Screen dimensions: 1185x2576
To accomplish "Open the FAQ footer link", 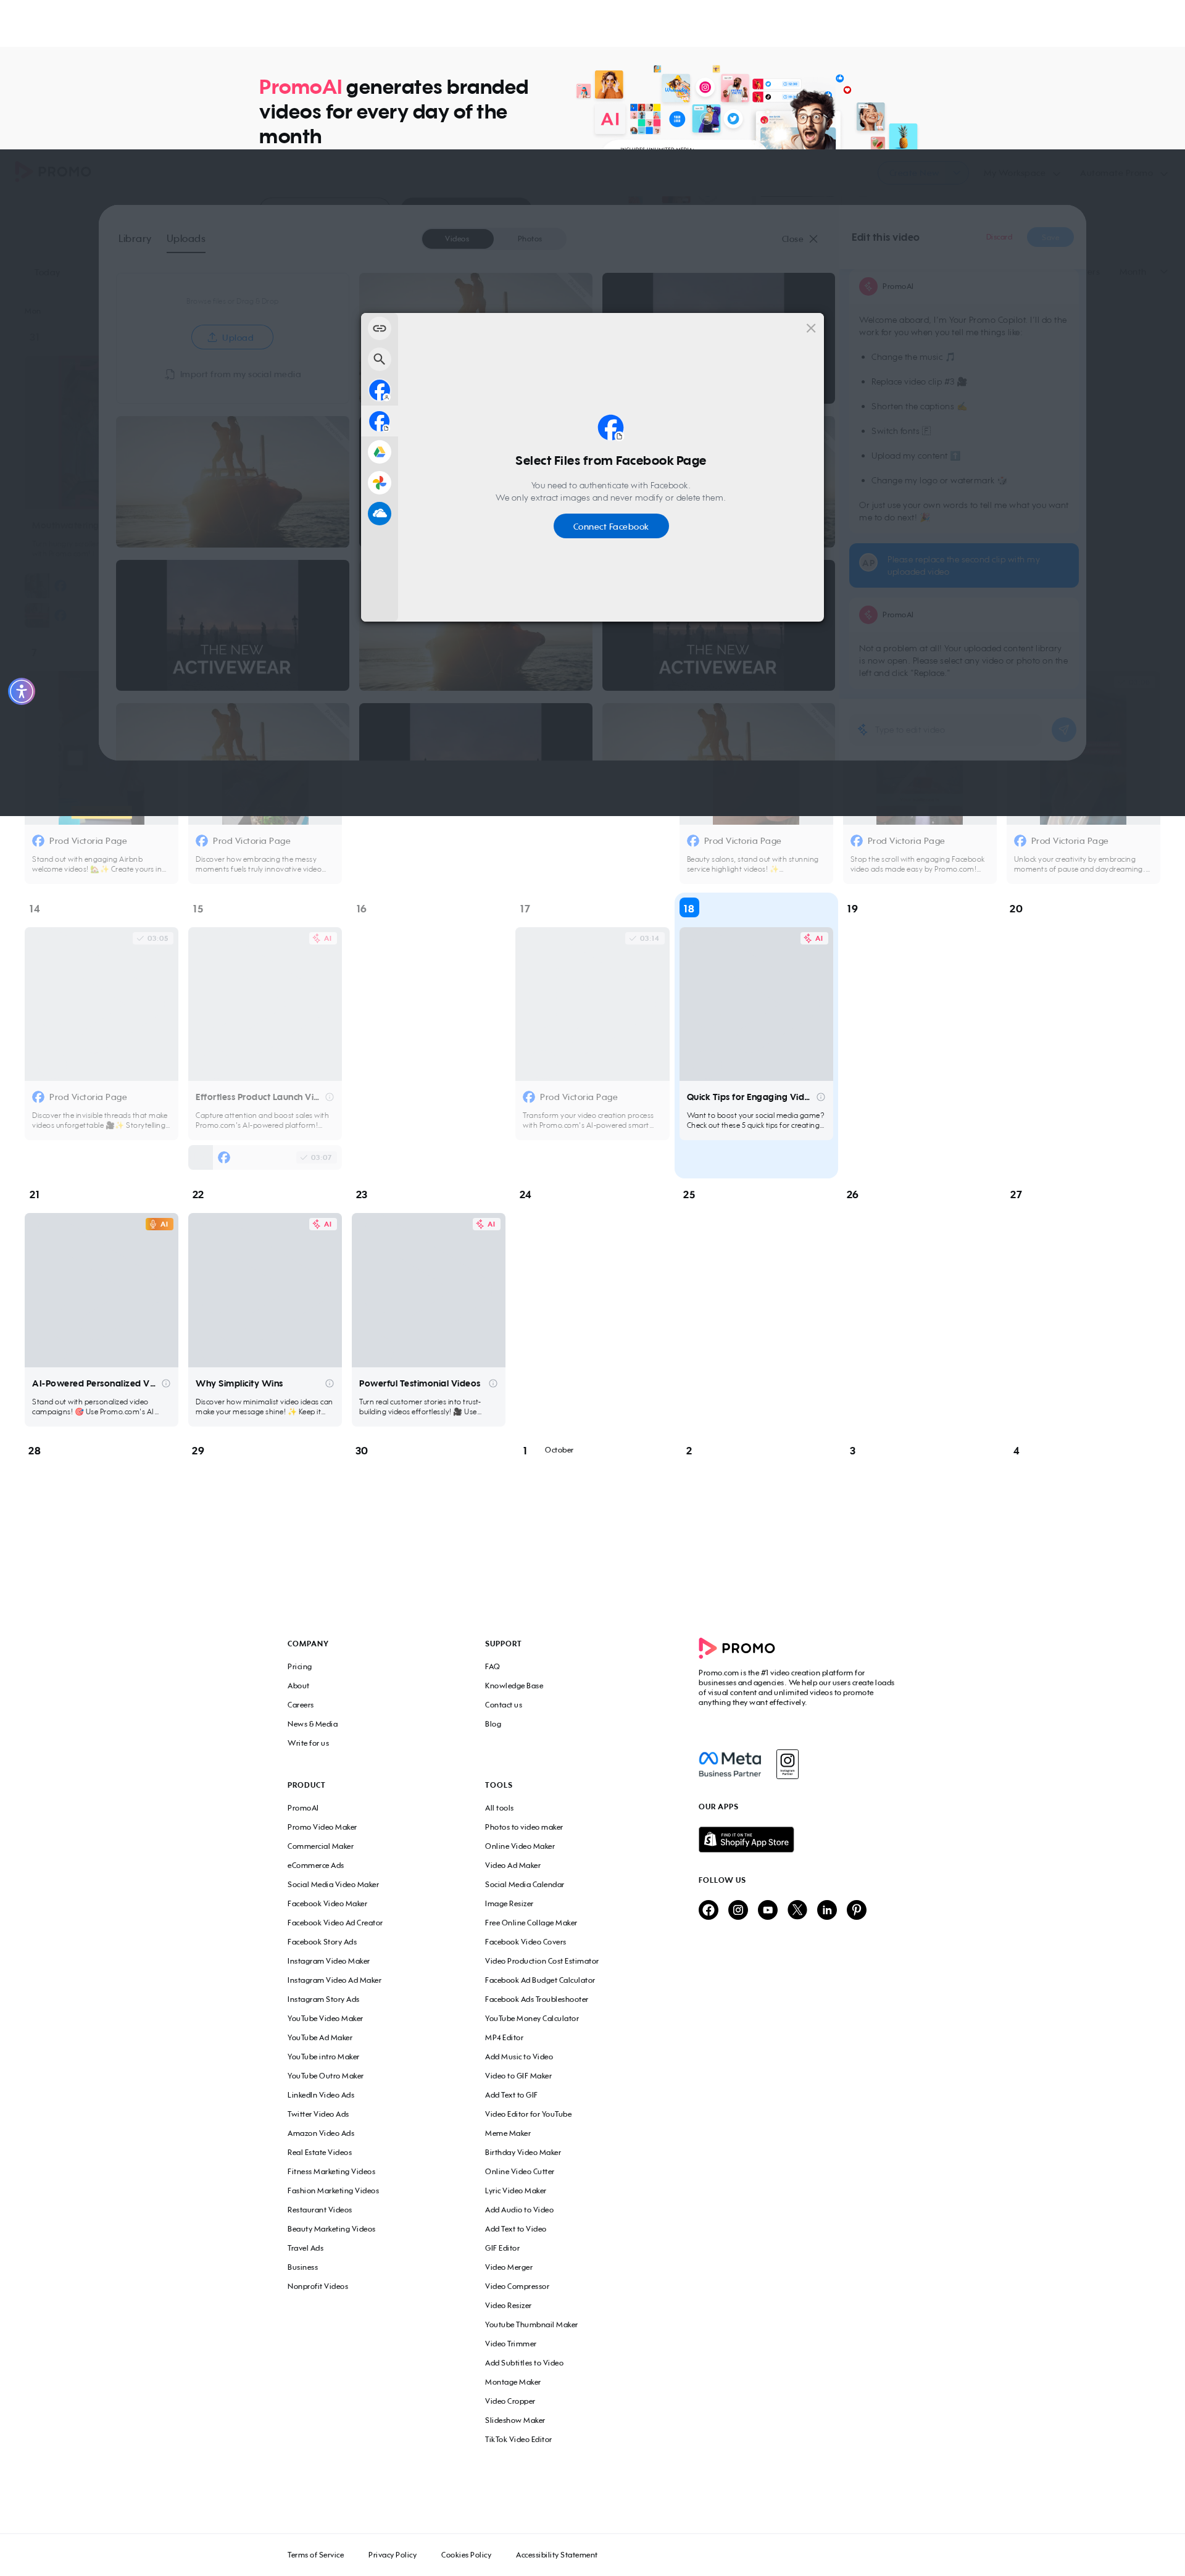I will (x=492, y=1667).
